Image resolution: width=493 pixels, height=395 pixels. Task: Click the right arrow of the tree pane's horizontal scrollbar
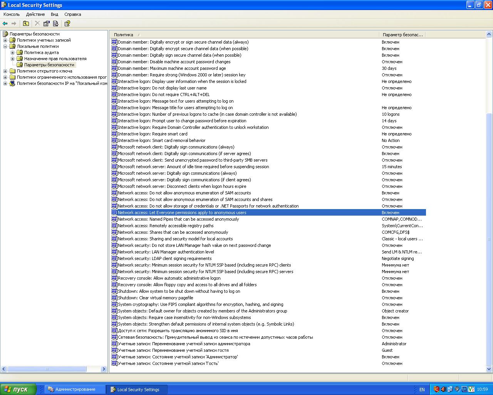coord(104,369)
